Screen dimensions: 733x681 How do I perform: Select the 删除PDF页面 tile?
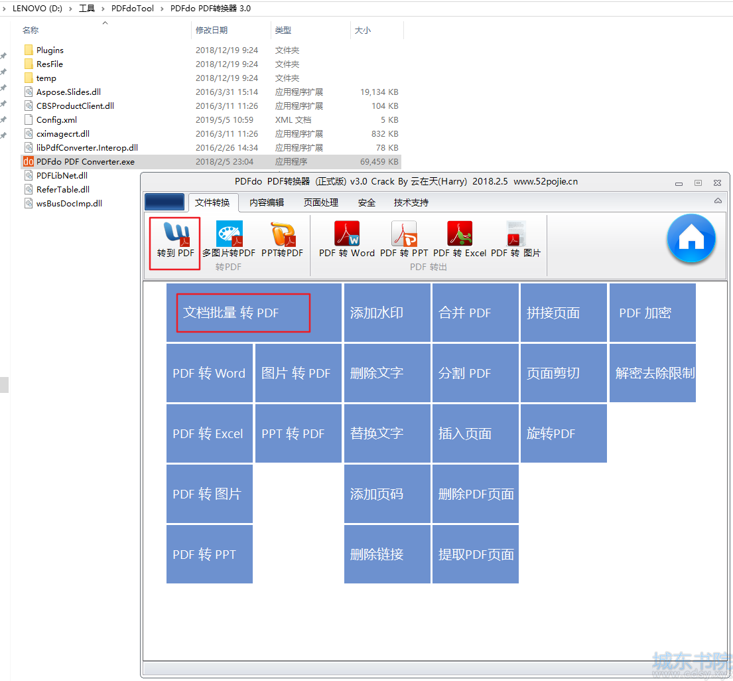tap(476, 493)
